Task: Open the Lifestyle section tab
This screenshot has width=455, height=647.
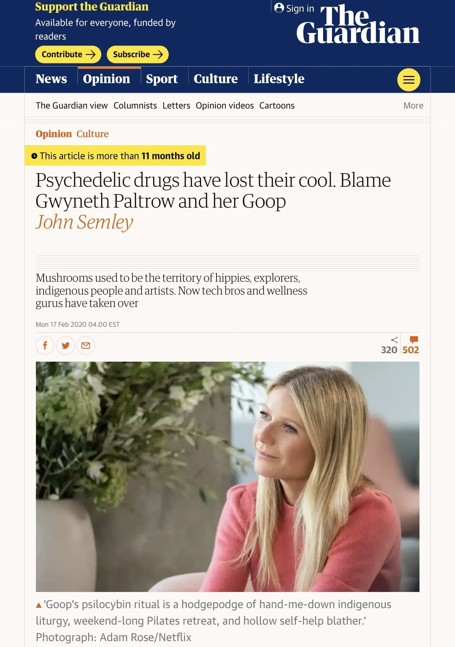Action: [x=279, y=79]
